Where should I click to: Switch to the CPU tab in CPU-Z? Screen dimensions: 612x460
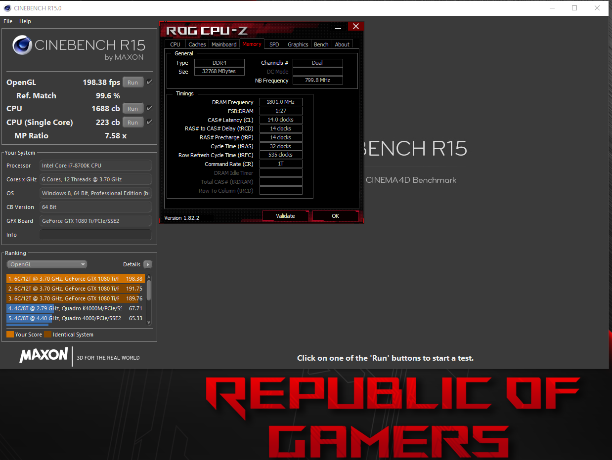click(x=175, y=44)
